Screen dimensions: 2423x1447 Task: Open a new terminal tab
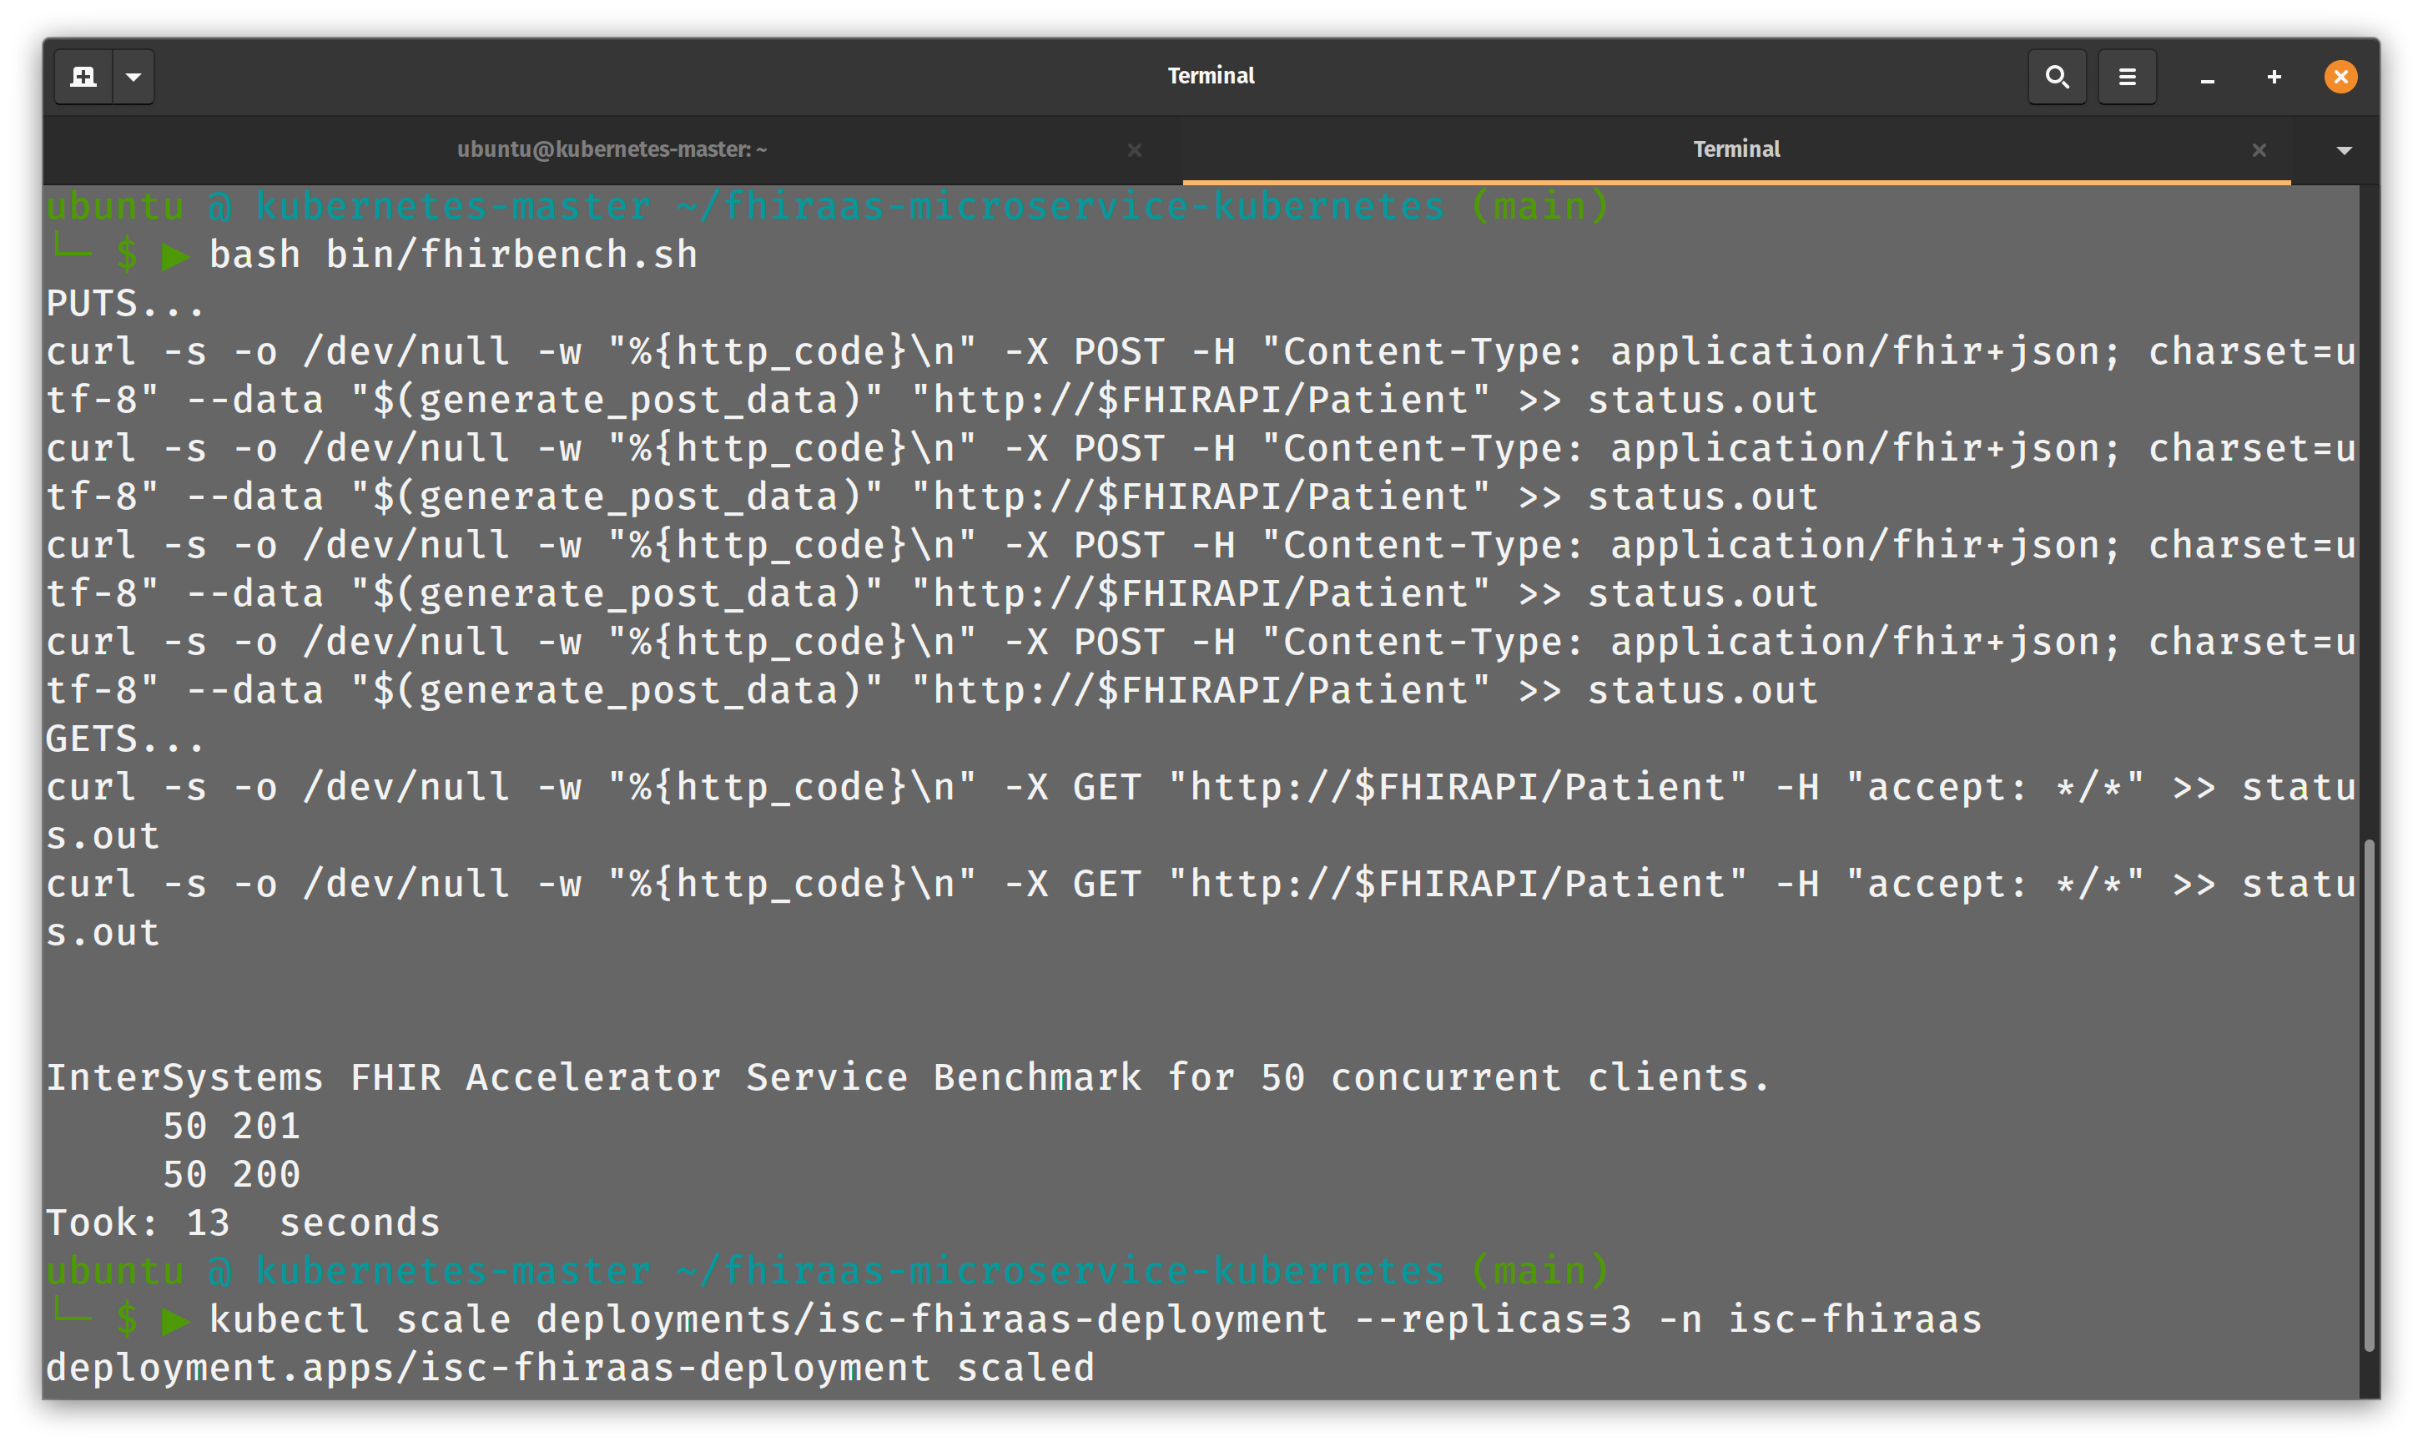83,76
